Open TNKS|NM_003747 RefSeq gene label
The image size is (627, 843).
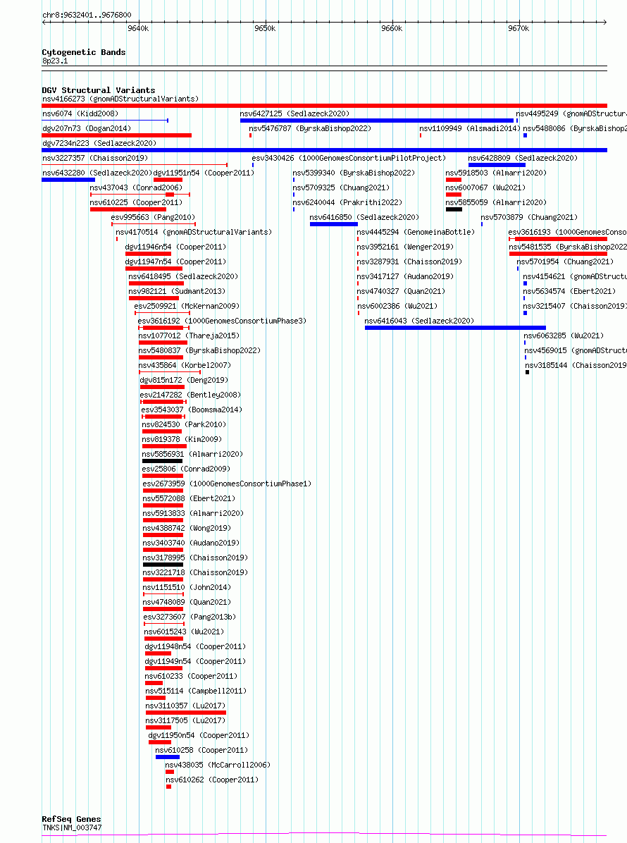click(x=72, y=828)
